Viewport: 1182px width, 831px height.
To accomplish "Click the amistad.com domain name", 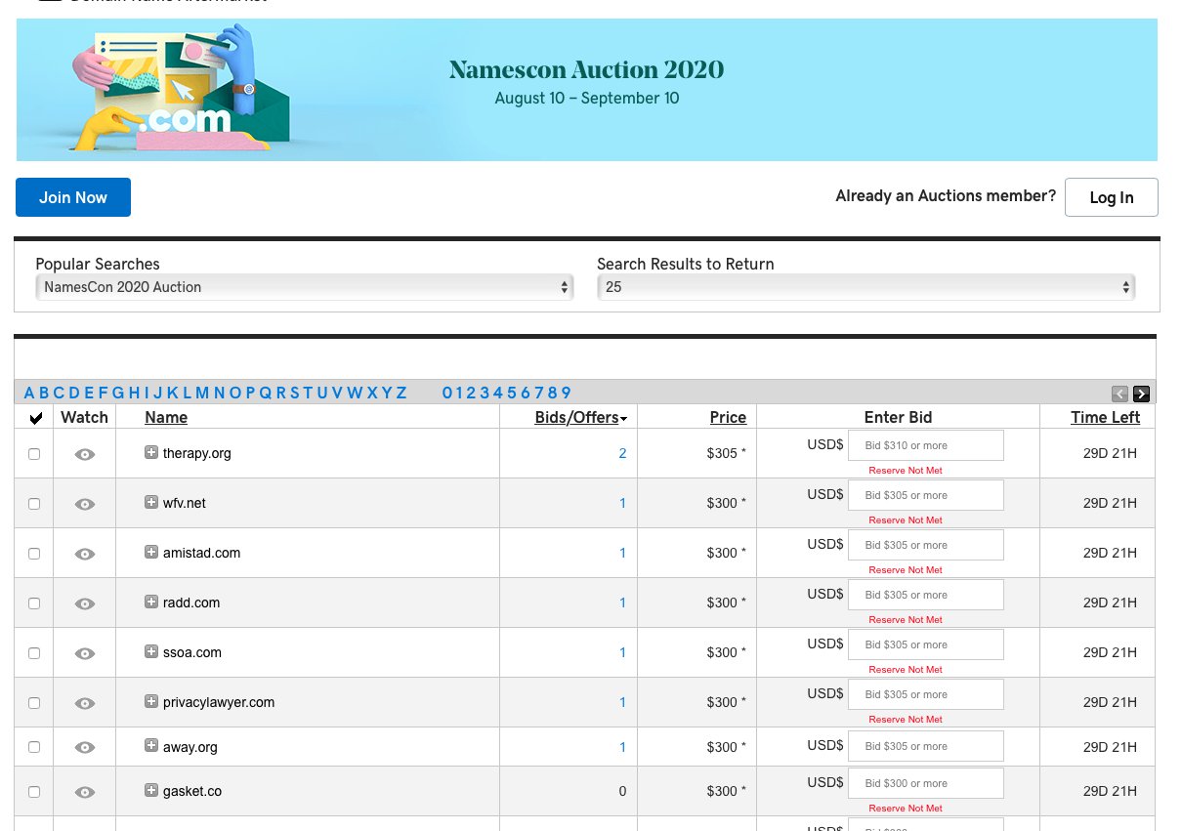I will [201, 554].
